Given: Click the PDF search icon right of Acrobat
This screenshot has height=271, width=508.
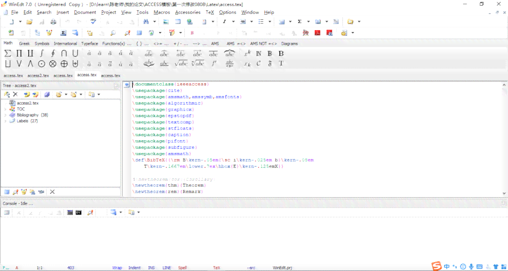Looking at the screenshot, I should [x=329, y=33].
